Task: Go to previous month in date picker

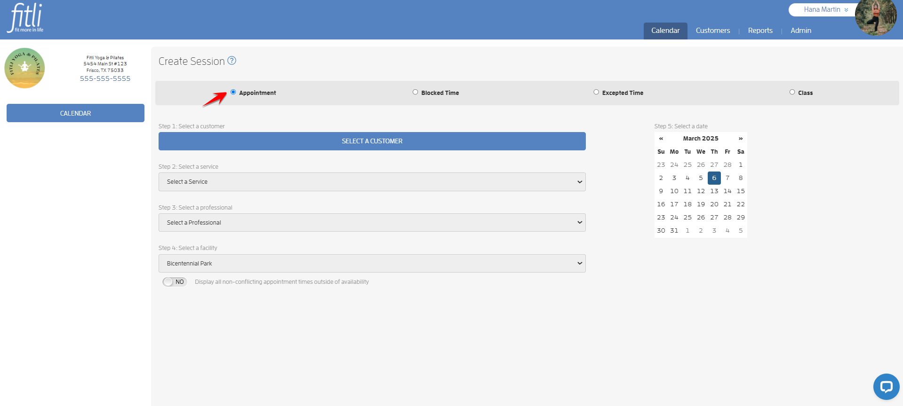Action: [x=661, y=139]
